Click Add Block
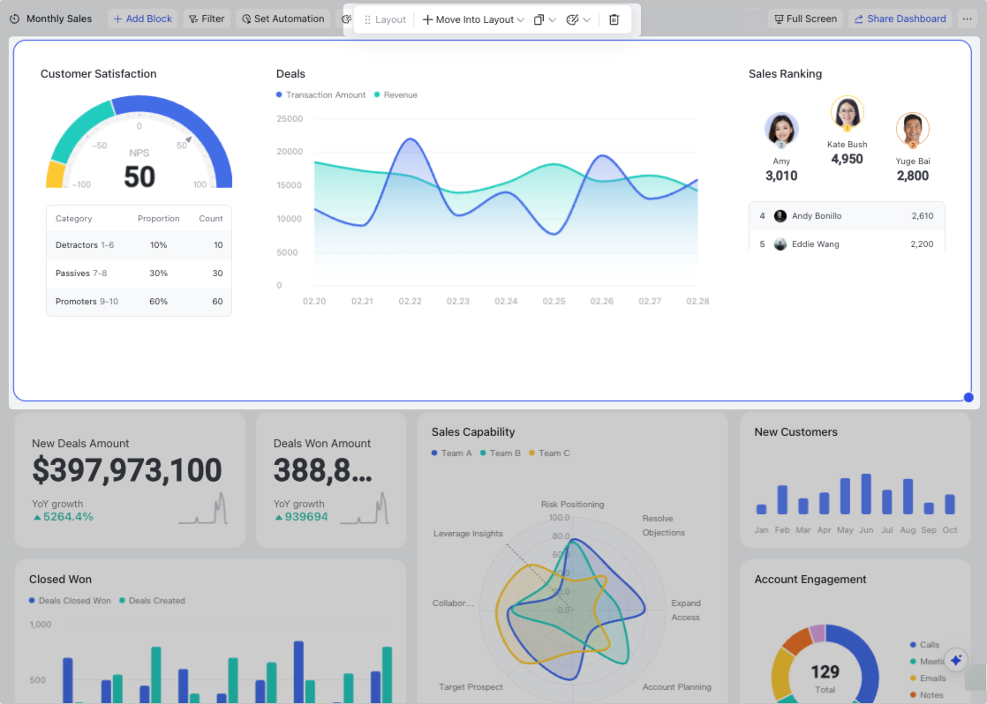The height and width of the screenshot is (704, 987). 142,19
